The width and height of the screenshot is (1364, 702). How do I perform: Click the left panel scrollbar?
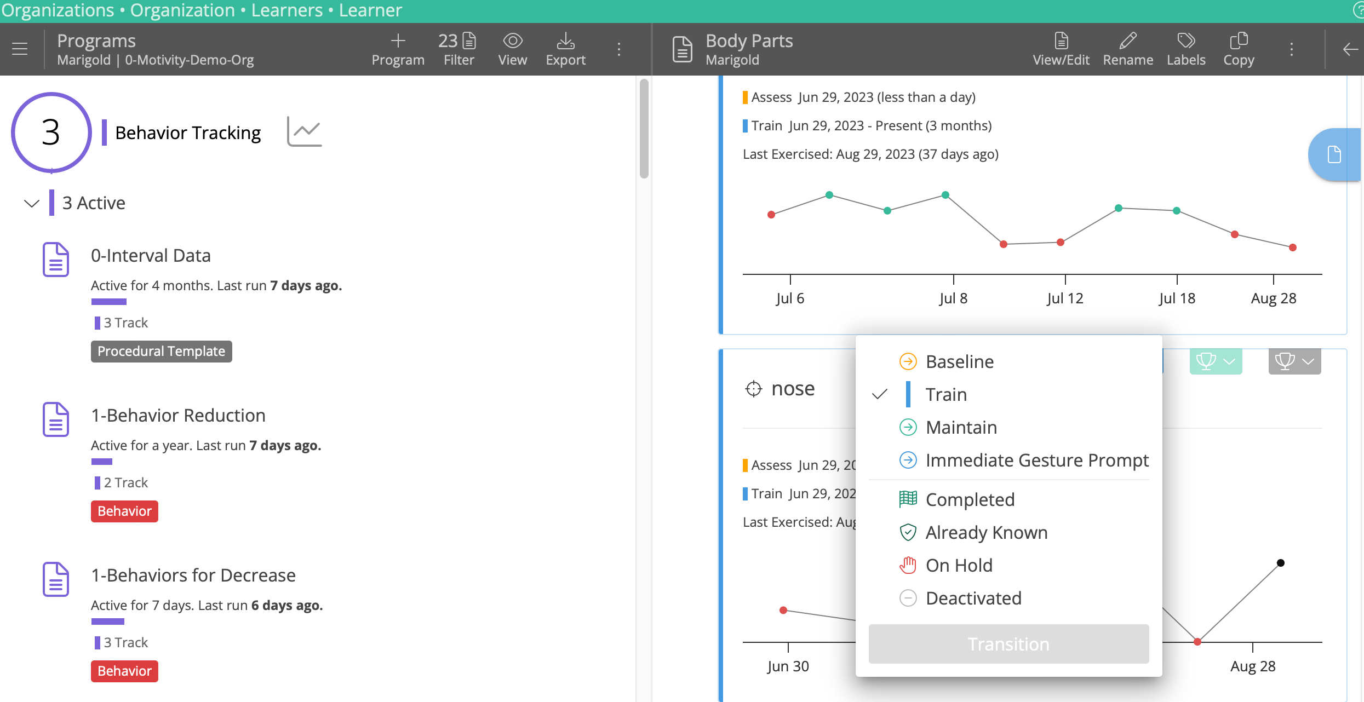[644, 129]
